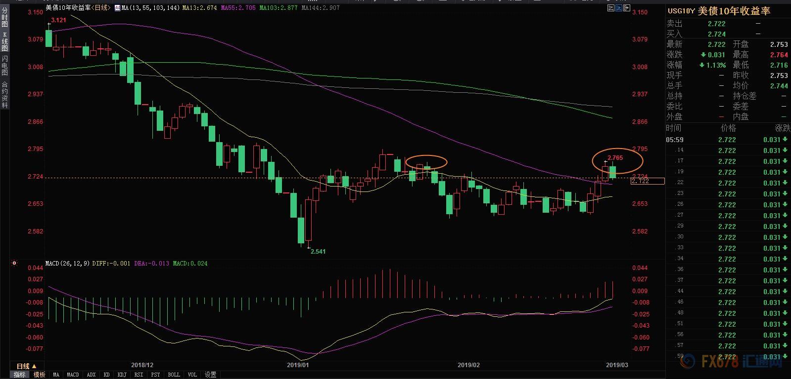The height and width of the screenshot is (379, 791).
Task: Select the 指标 tab at bottom
Action: 20,375
